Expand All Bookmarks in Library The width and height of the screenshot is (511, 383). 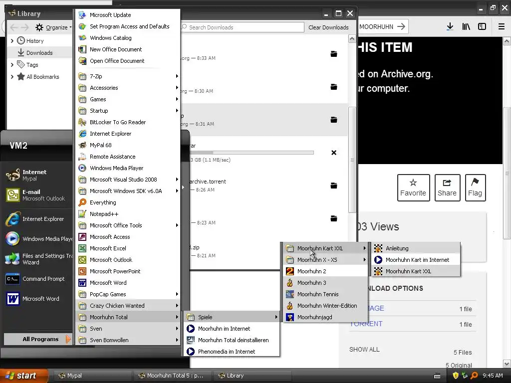[x=12, y=77]
